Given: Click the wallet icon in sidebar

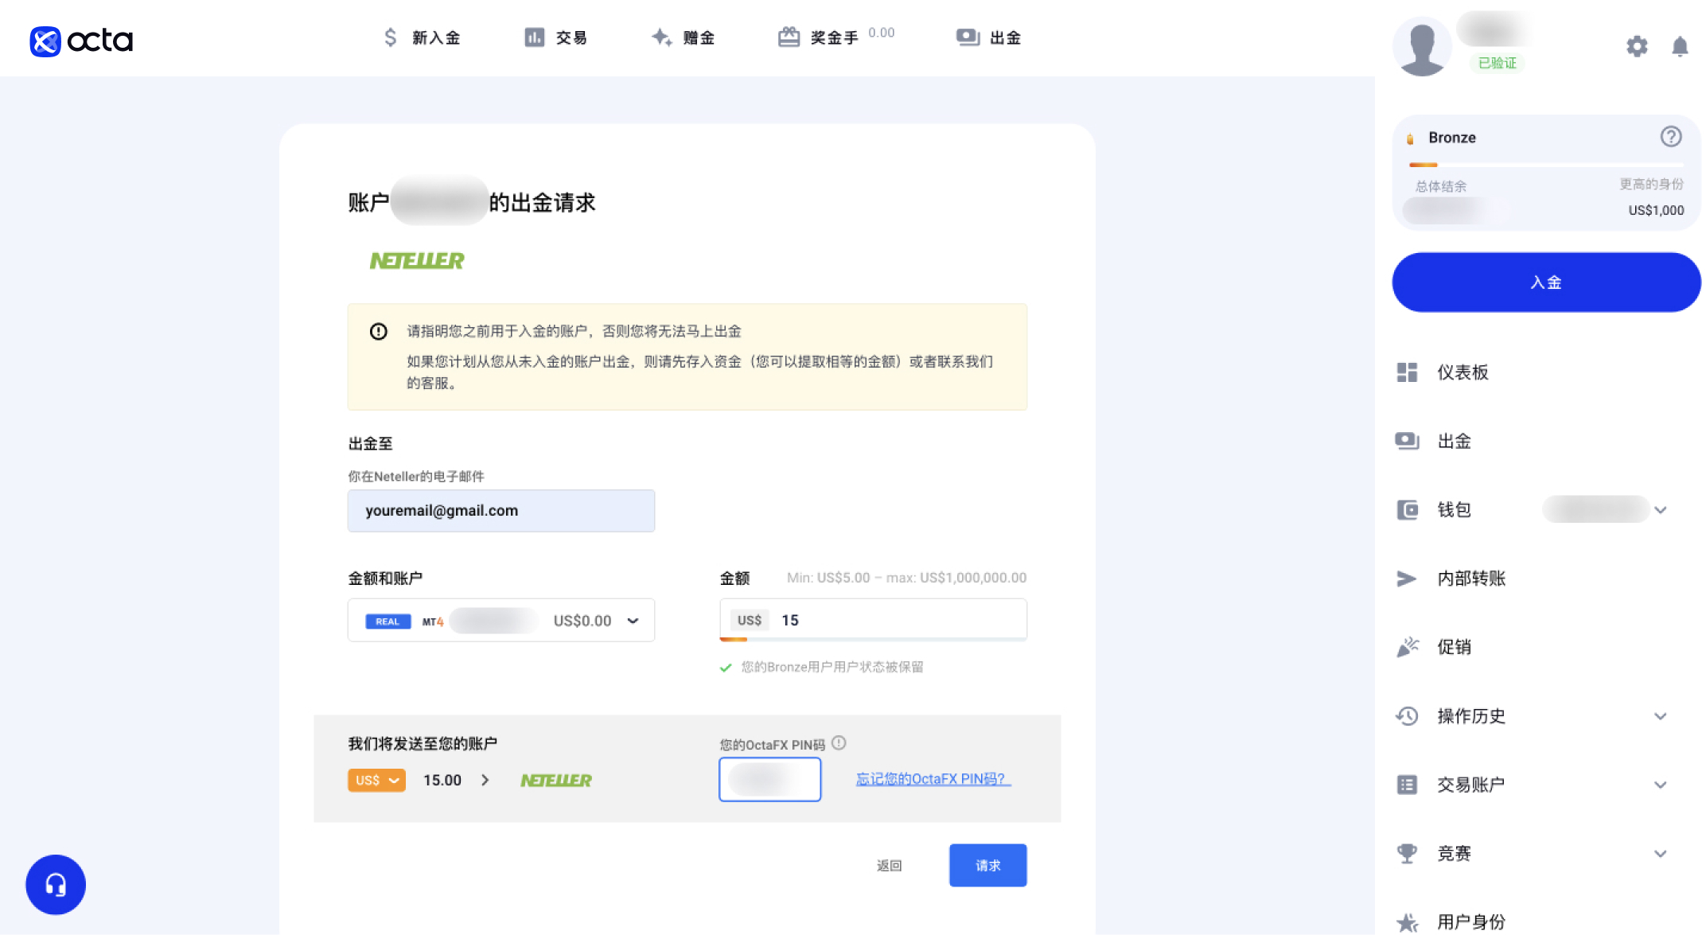Looking at the screenshot, I should [x=1407, y=509].
